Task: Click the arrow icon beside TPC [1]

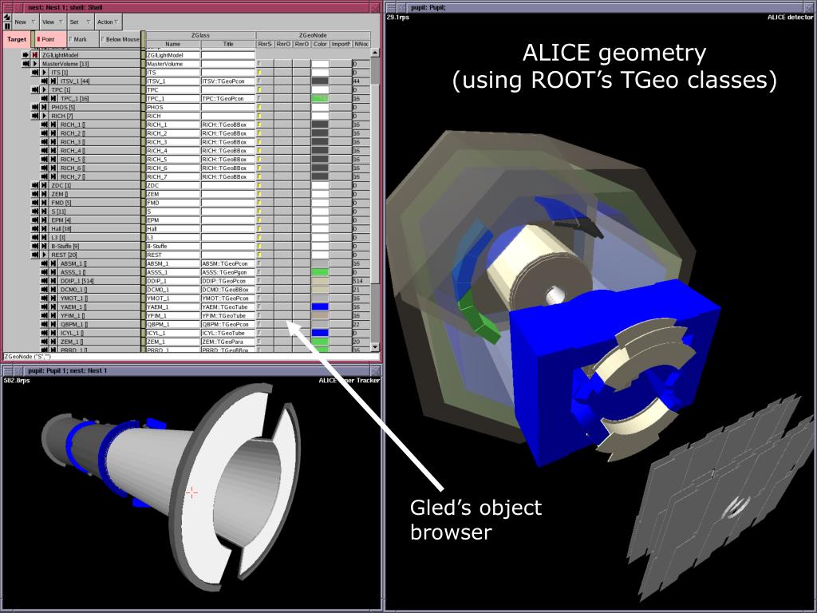Action: tap(35, 89)
